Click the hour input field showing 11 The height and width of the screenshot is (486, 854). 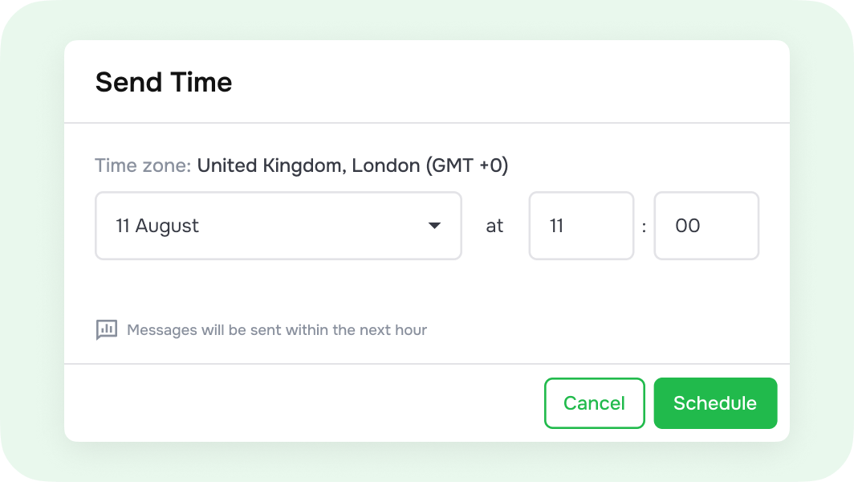point(581,226)
